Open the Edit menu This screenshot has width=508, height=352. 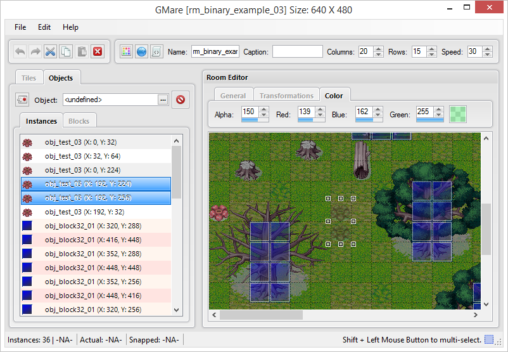coord(44,27)
